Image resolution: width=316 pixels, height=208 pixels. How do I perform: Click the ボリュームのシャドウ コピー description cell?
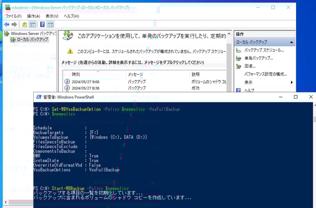point(209,82)
